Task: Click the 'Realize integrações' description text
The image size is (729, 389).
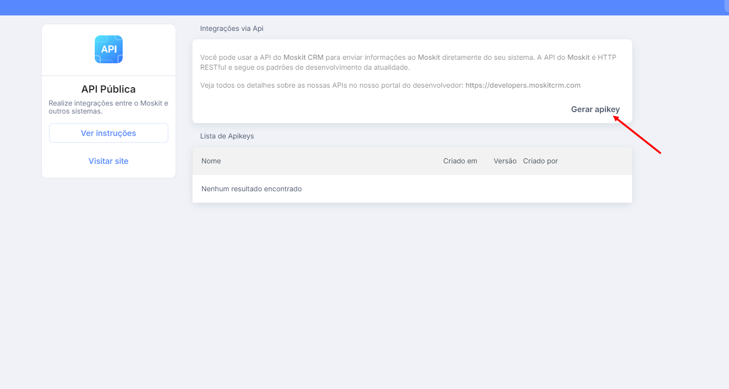Action: pyautogui.click(x=109, y=107)
